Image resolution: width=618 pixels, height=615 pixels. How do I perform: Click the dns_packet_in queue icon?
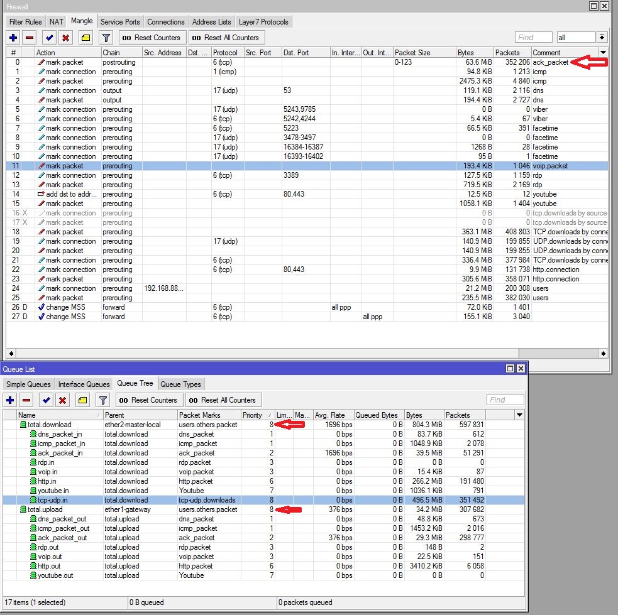click(33, 434)
